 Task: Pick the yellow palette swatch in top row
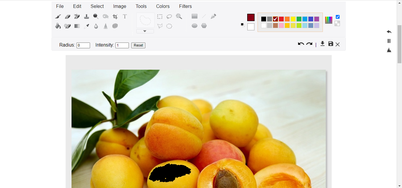[x=293, y=19]
